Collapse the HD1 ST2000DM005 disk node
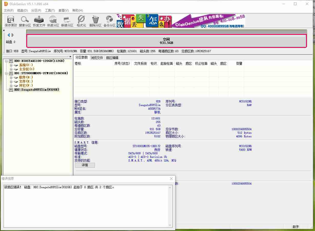Image resolution: width=315 pixels, height=231 pixels. pyautogui.click(x=7, y=73)
